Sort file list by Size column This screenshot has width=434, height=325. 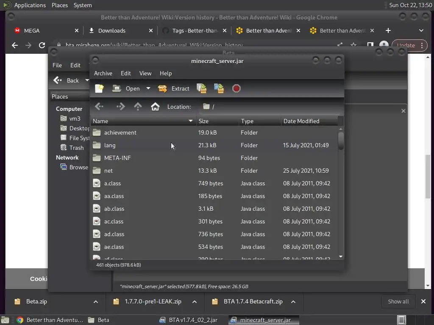217,121
